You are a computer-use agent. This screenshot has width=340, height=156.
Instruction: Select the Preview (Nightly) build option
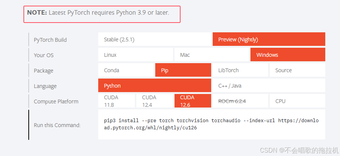coord(269,39)
